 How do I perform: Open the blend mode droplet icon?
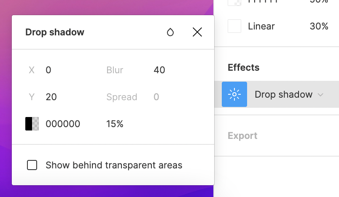point(170,32)
